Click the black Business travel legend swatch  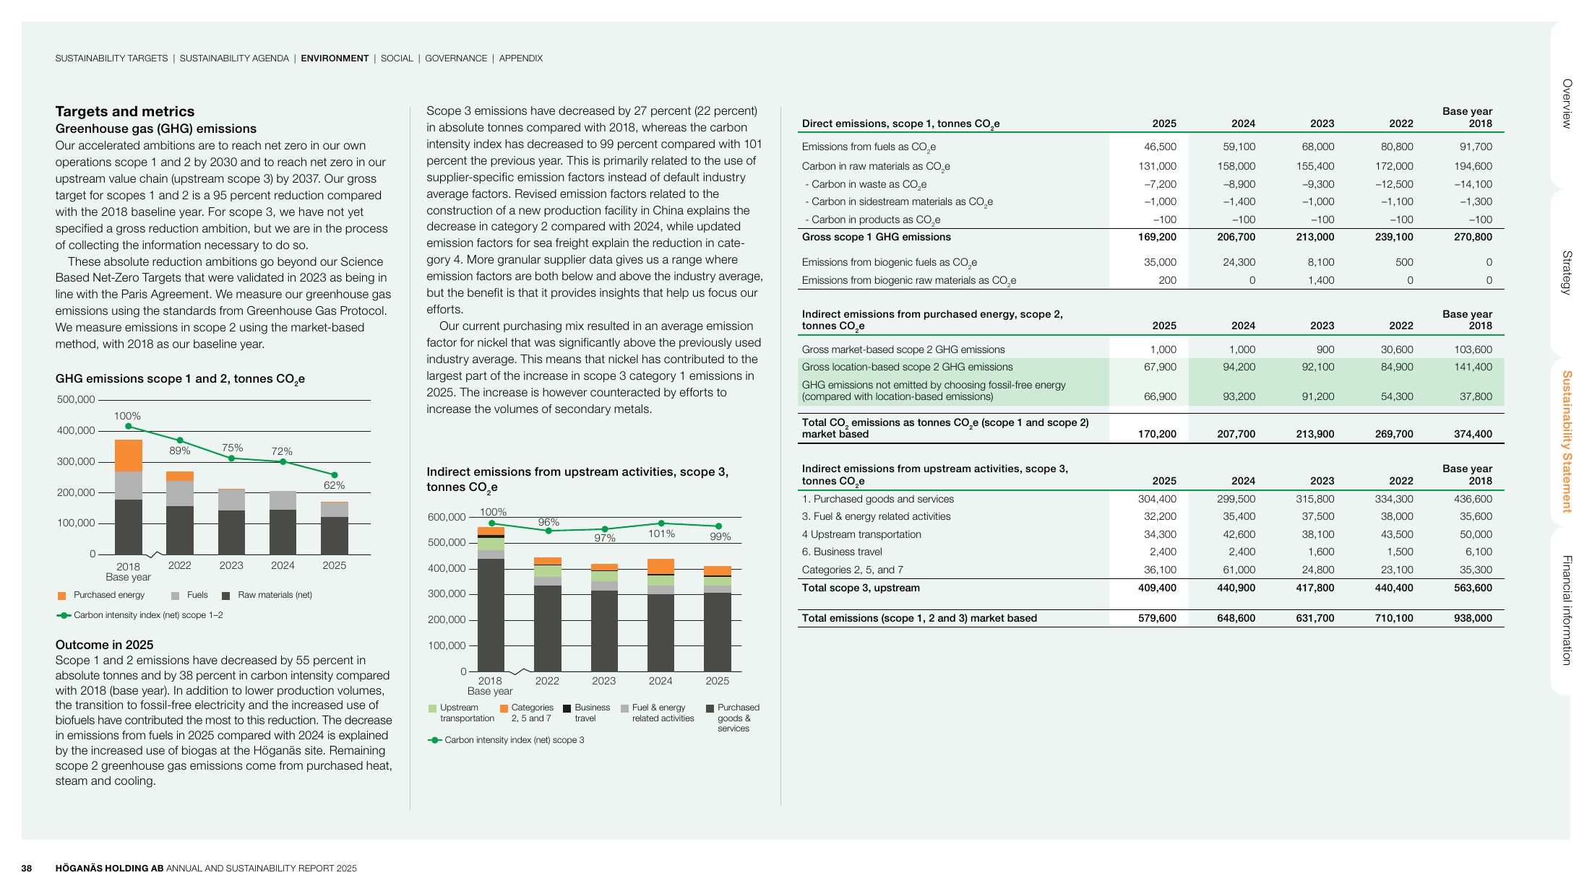pos(567,708)
